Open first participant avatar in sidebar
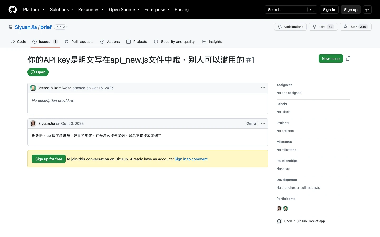The width and height of the screenshot is (380, 237). [x=279, y=209]
